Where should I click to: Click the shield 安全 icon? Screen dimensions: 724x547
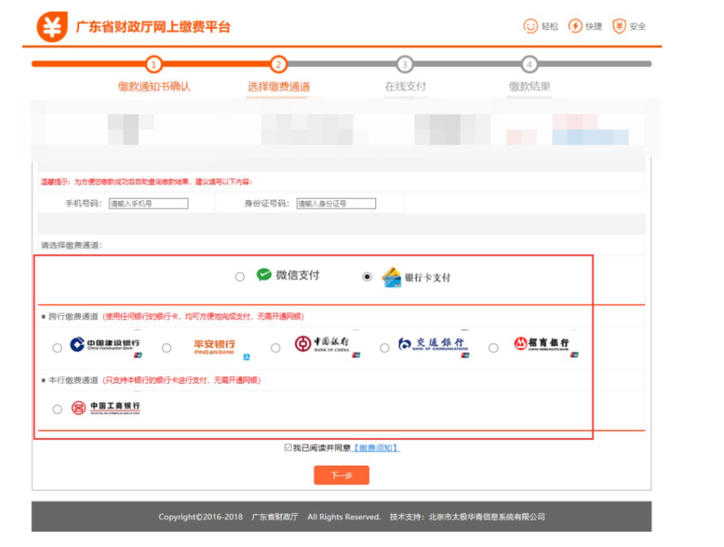[x=619, y=26]
